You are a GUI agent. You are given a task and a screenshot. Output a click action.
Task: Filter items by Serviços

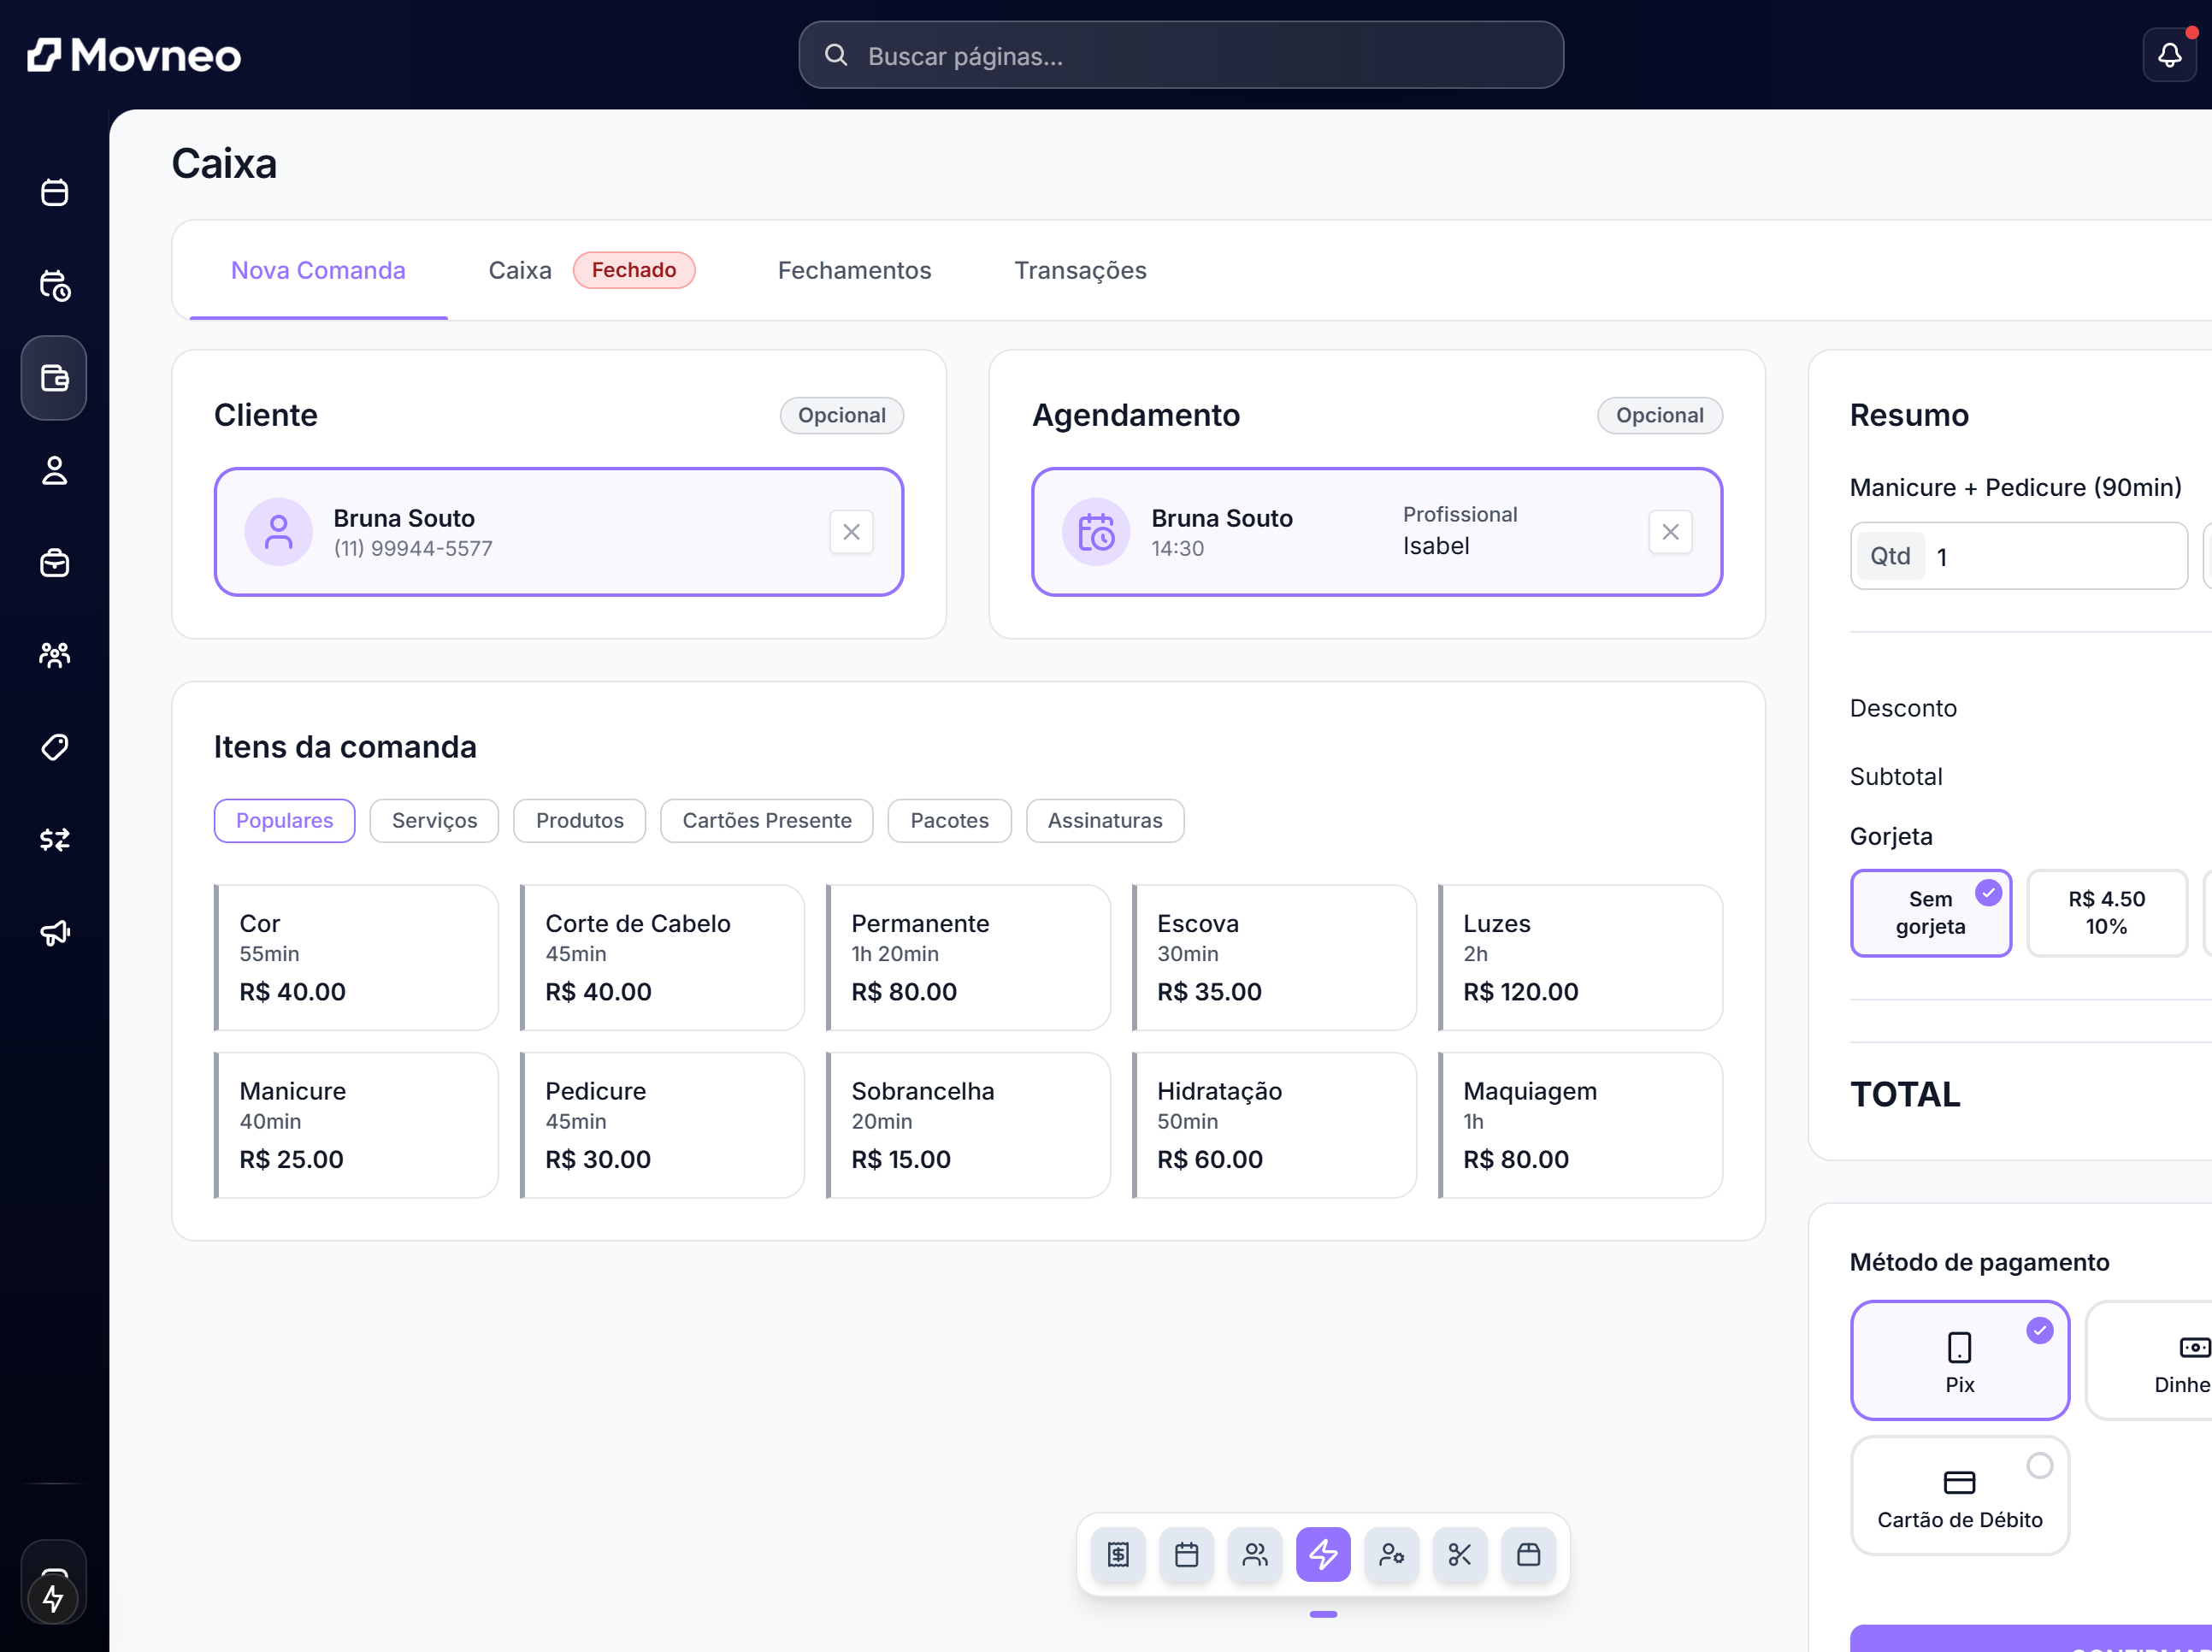pyautogui.click(x=434, y=820)
